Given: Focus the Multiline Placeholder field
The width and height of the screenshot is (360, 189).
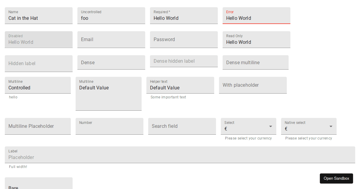Looking at the screenshot, I should [38, 126].
